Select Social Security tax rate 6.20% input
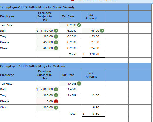Viewport: 153px width, 122px height. [x=71, y=25]
